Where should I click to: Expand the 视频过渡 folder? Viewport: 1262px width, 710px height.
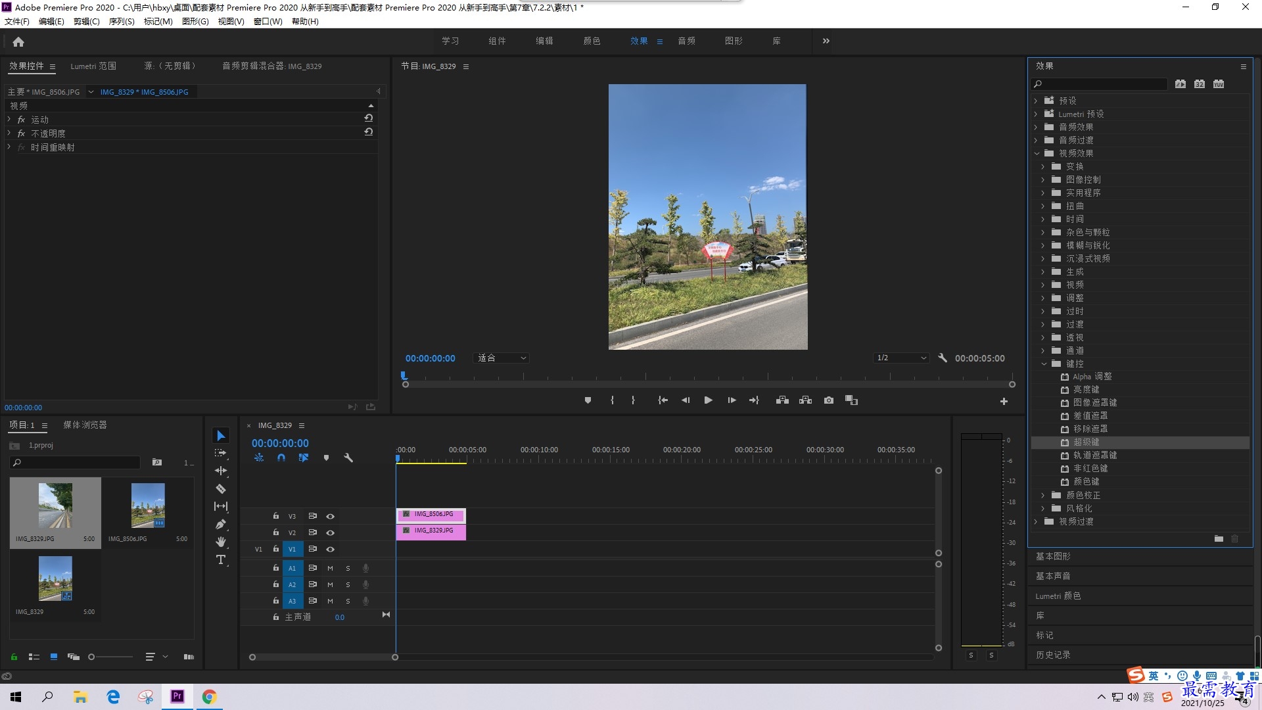[x=1036, y=521]
